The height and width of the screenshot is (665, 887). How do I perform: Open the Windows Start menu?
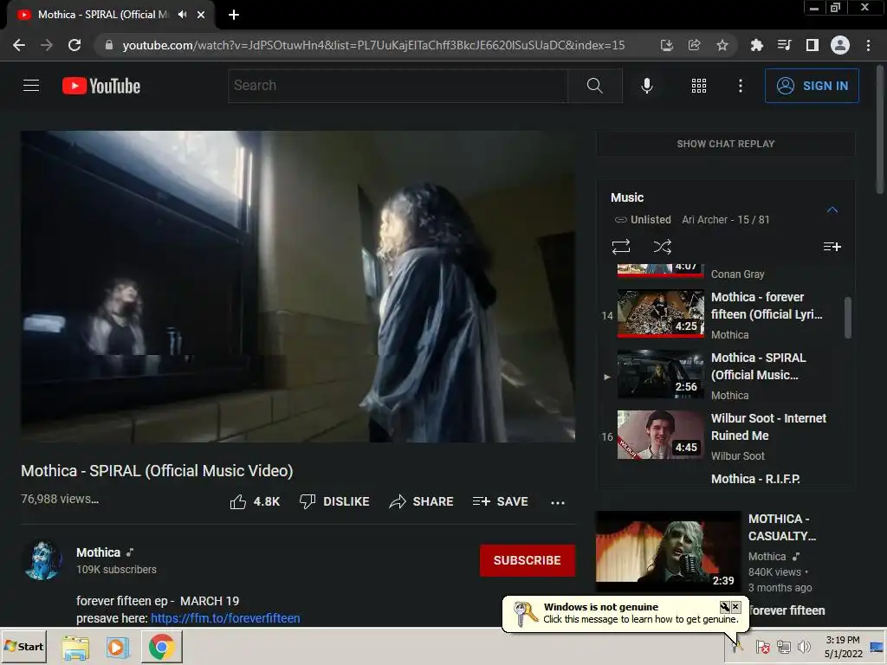23,646
